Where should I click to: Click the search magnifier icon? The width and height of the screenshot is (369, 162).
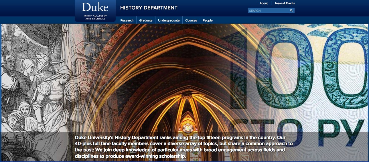(x=291, y=11)
